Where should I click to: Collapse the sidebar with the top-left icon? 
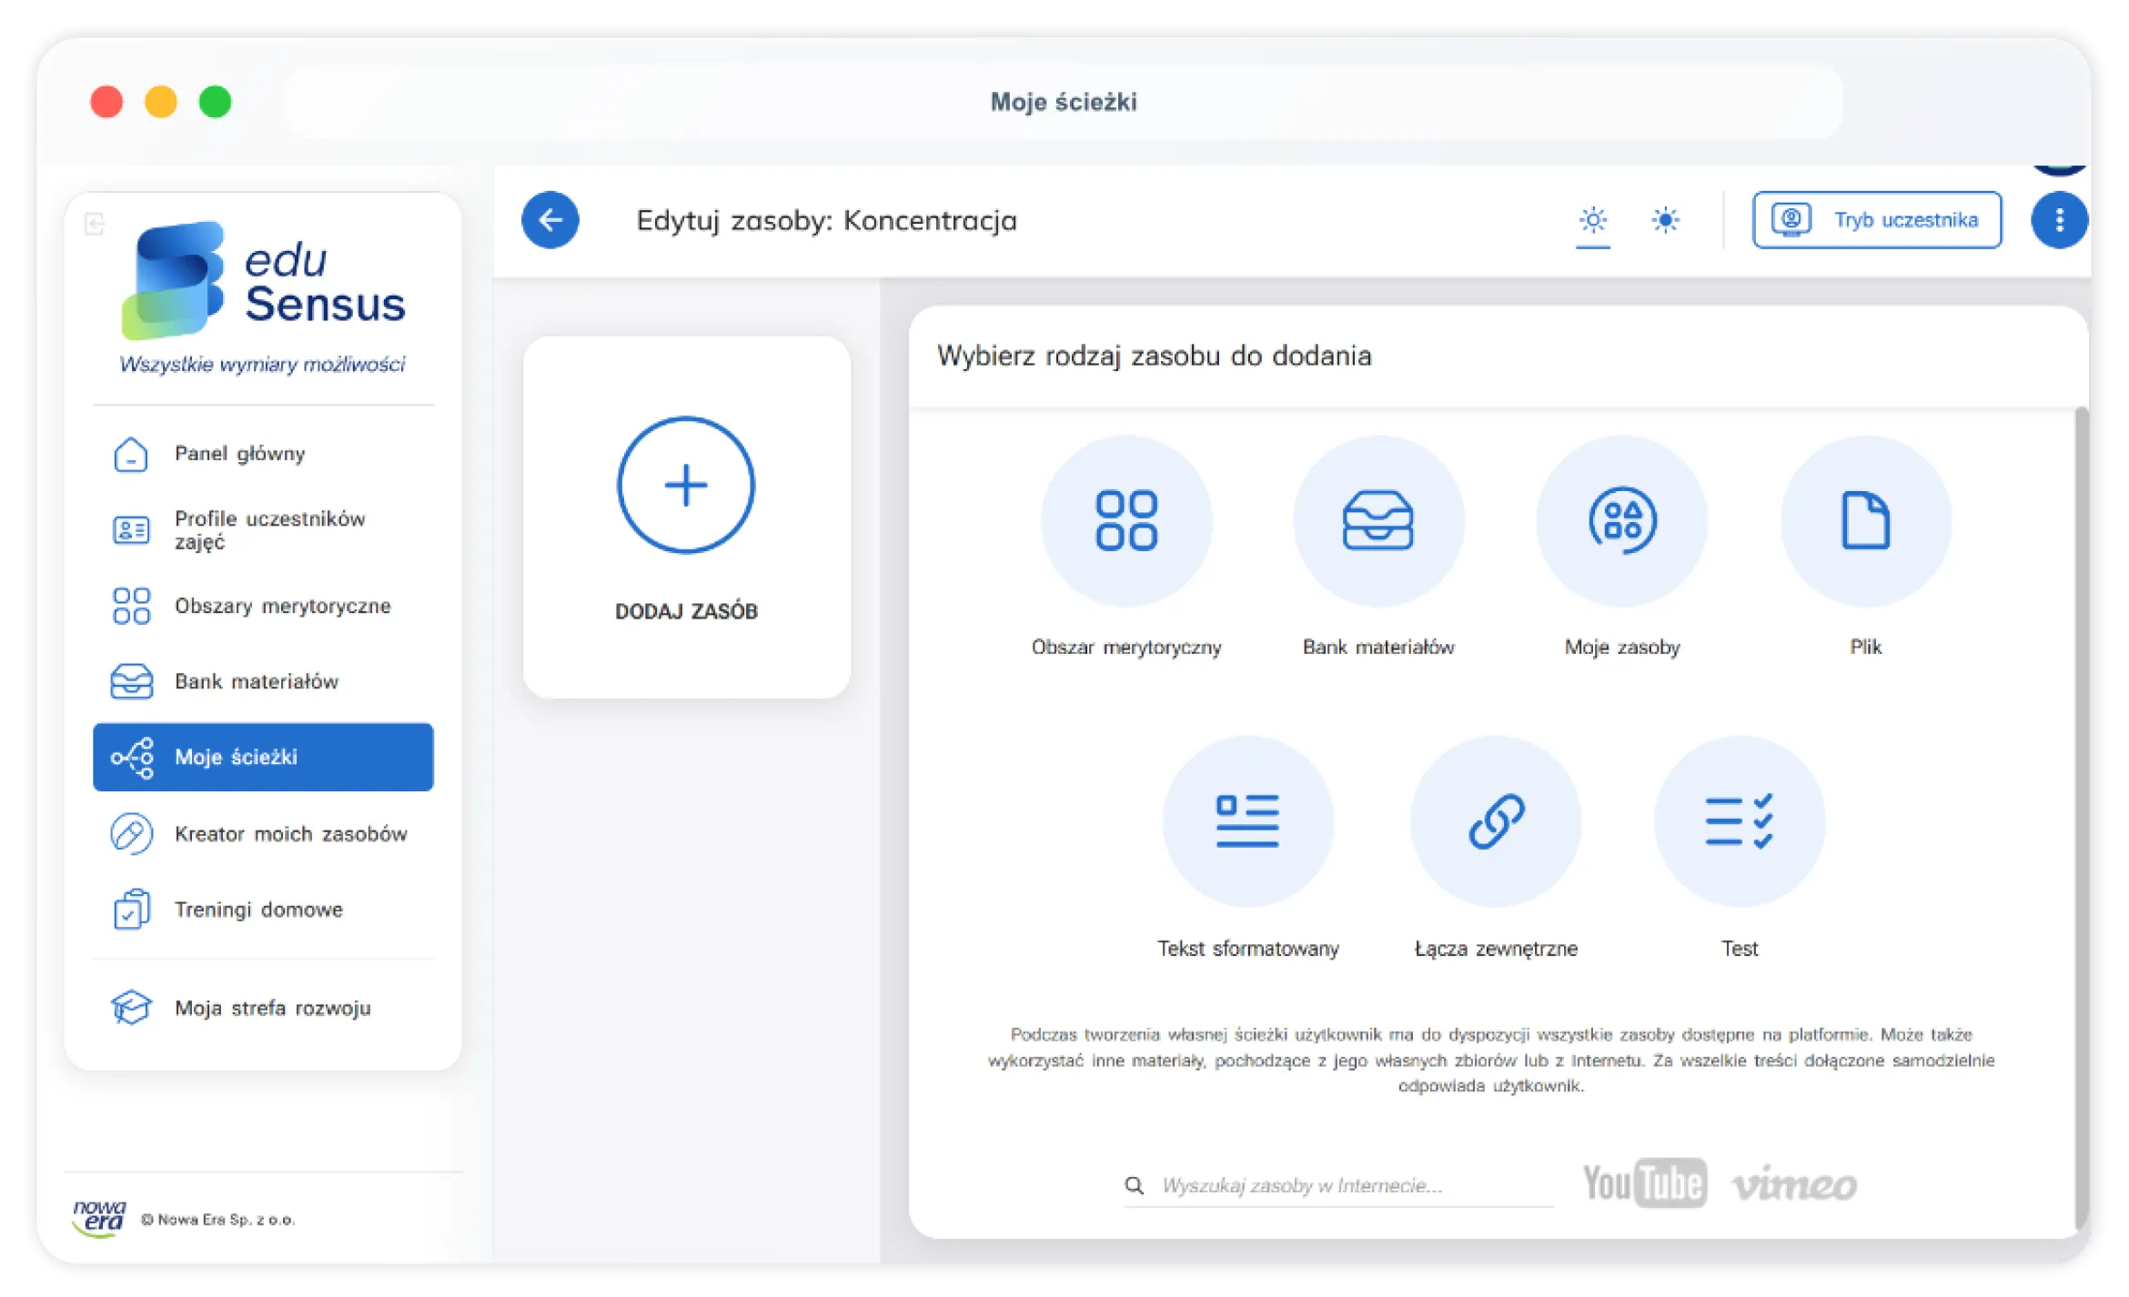[95, 224]
